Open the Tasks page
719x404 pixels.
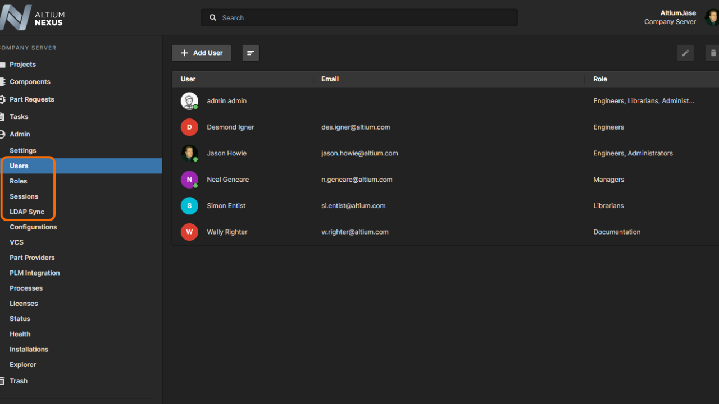click(x=19, y=117)
